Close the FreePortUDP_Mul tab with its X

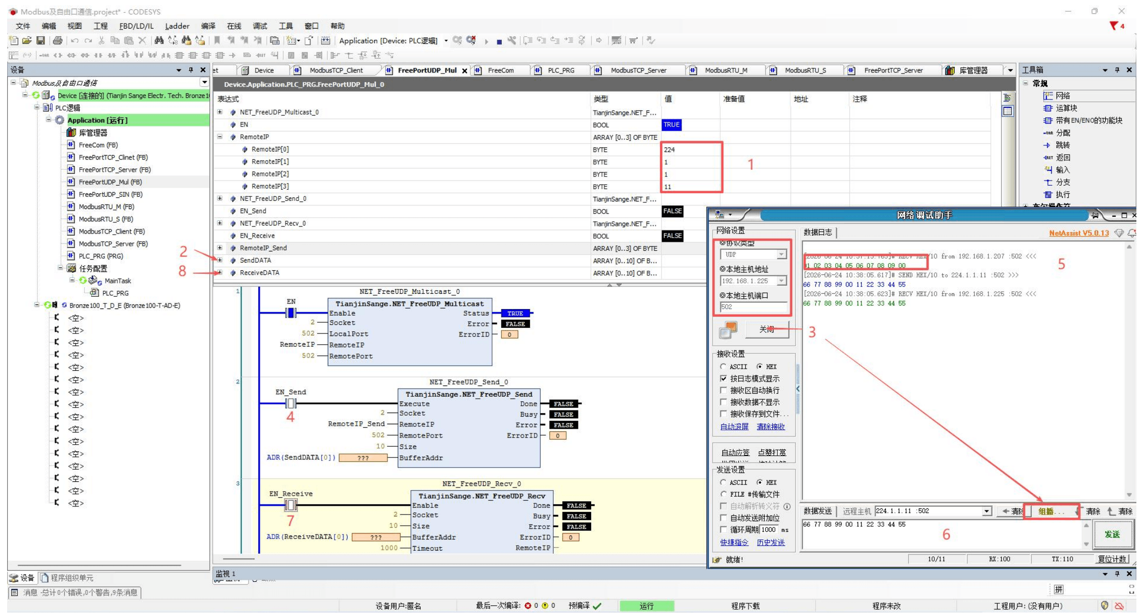pyautogui.click(x=465, y=71)
